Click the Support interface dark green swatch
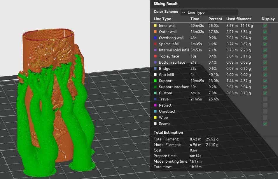 [x=155, y=87]
